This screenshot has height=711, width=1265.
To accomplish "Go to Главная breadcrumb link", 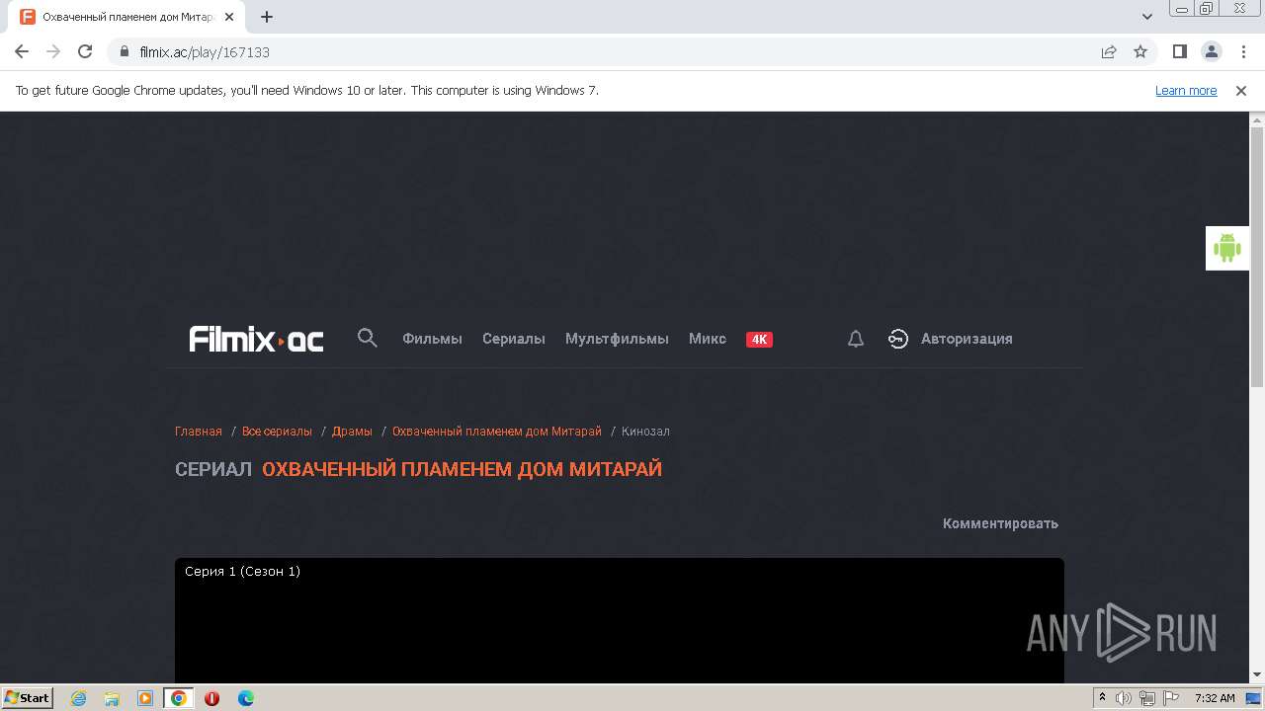I will click(199, 432).
